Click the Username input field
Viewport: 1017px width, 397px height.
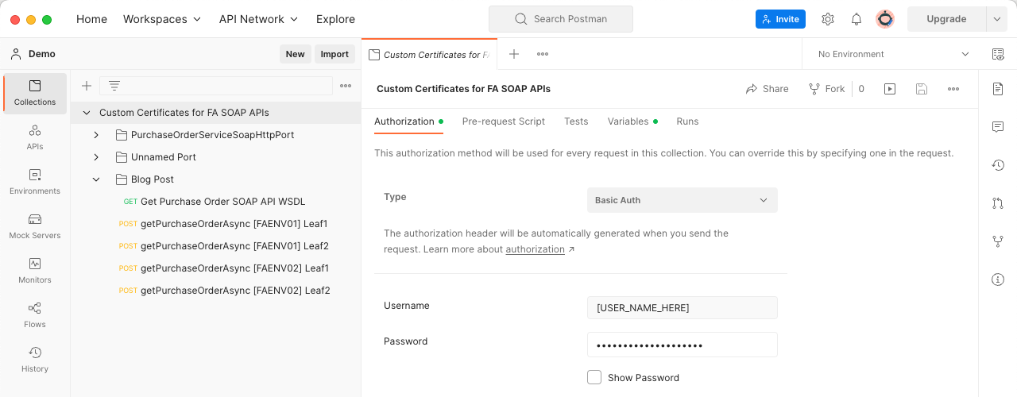683,307
